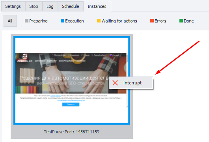Click the blue Execution color square
209x142 pixels.
coord(62,21)
